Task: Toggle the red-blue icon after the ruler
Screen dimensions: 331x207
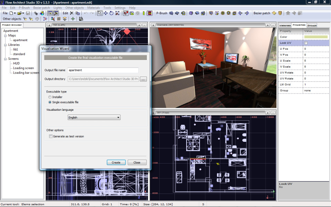Action: [150, 13]
